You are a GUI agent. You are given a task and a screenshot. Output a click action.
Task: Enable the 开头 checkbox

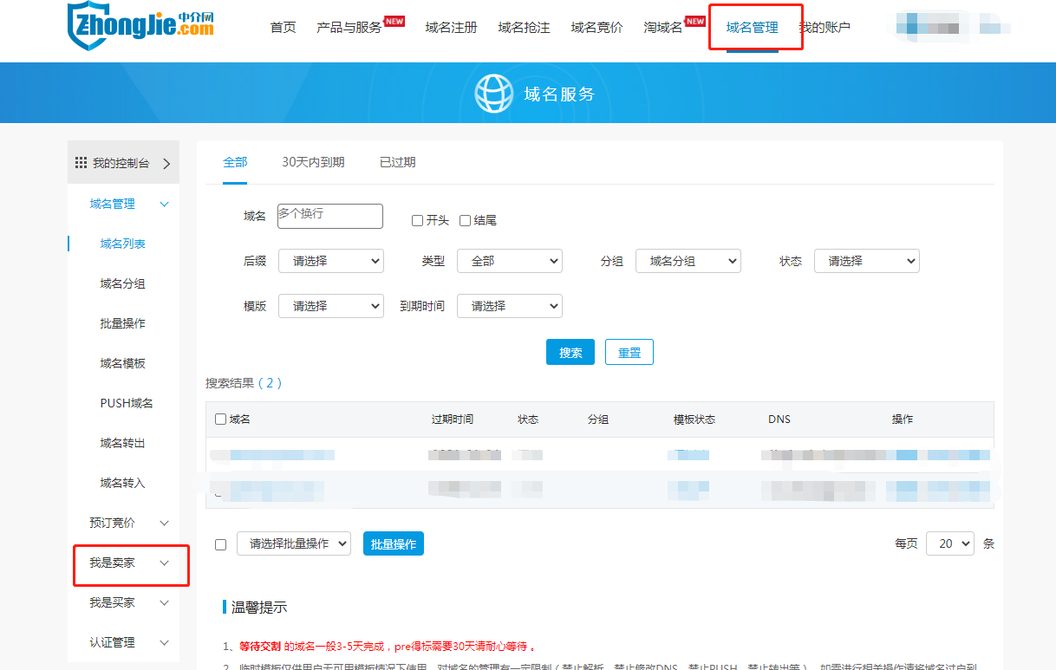(417, 221)
